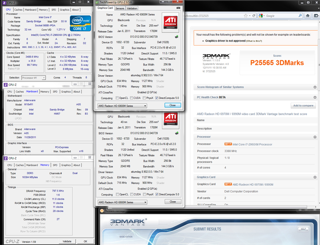Open the Processor #1 selection dropdown in CPU-Z

pos(34,78)
